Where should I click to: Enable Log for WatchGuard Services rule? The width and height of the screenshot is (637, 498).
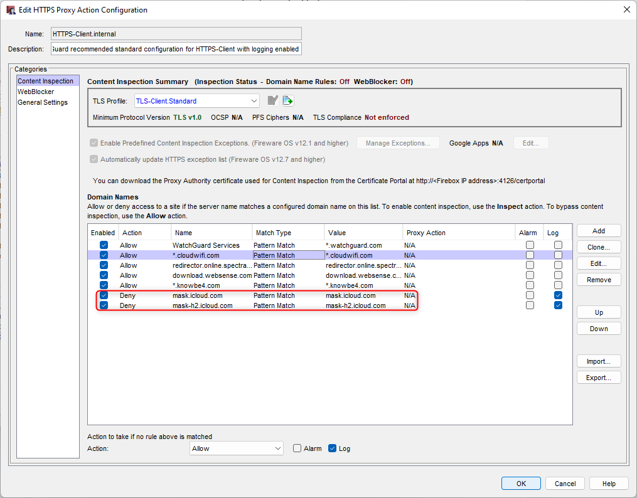click(558, 245)
